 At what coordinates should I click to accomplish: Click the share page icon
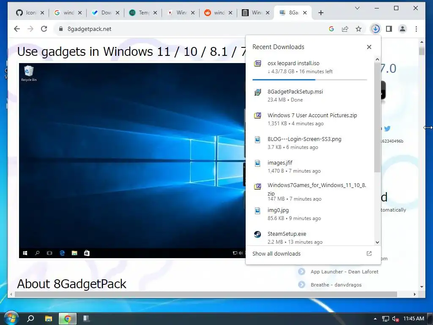345,29
